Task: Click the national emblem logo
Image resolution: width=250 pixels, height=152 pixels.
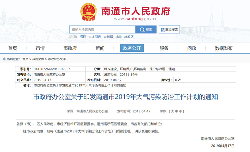Action: (88, 12)
